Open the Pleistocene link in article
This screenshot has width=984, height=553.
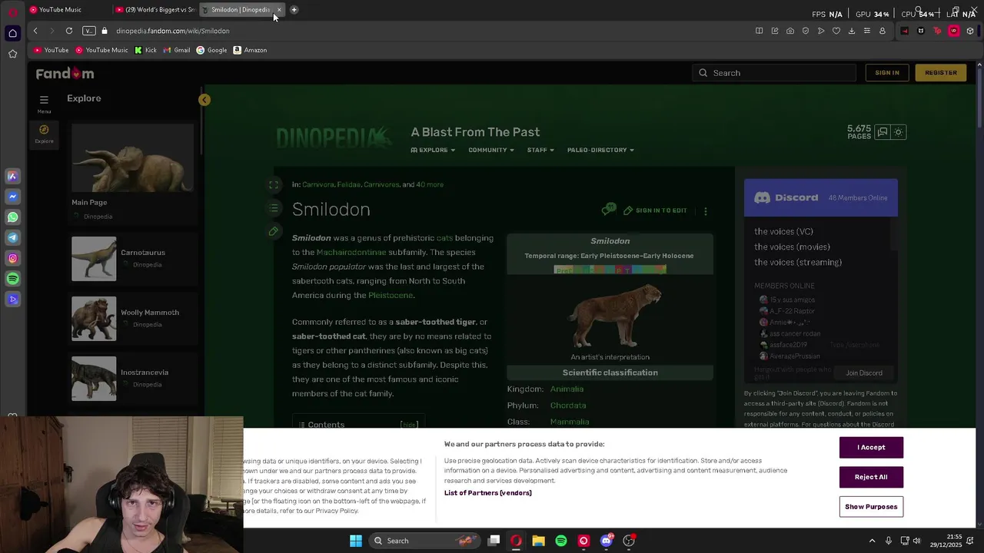391,295
